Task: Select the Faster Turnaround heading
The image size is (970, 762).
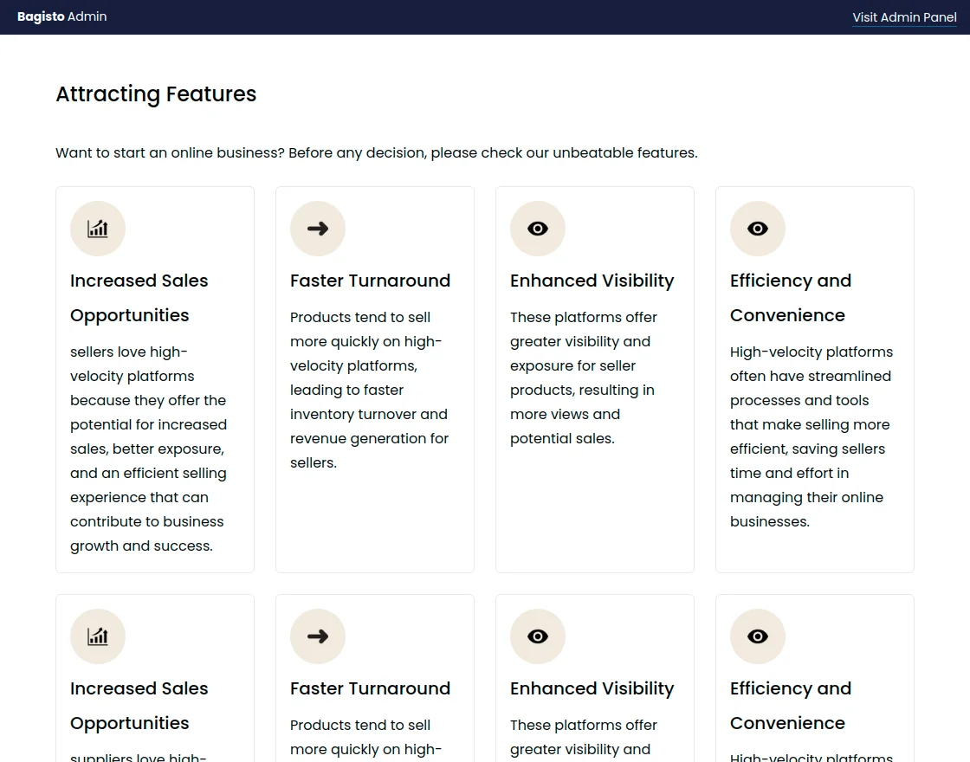Action: [x=370, y=281]
